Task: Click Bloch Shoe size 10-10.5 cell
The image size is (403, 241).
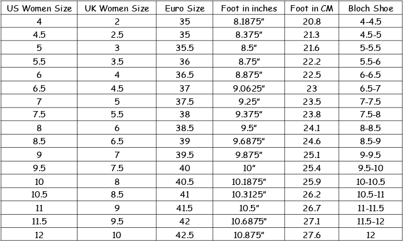Action: (371, 181)
